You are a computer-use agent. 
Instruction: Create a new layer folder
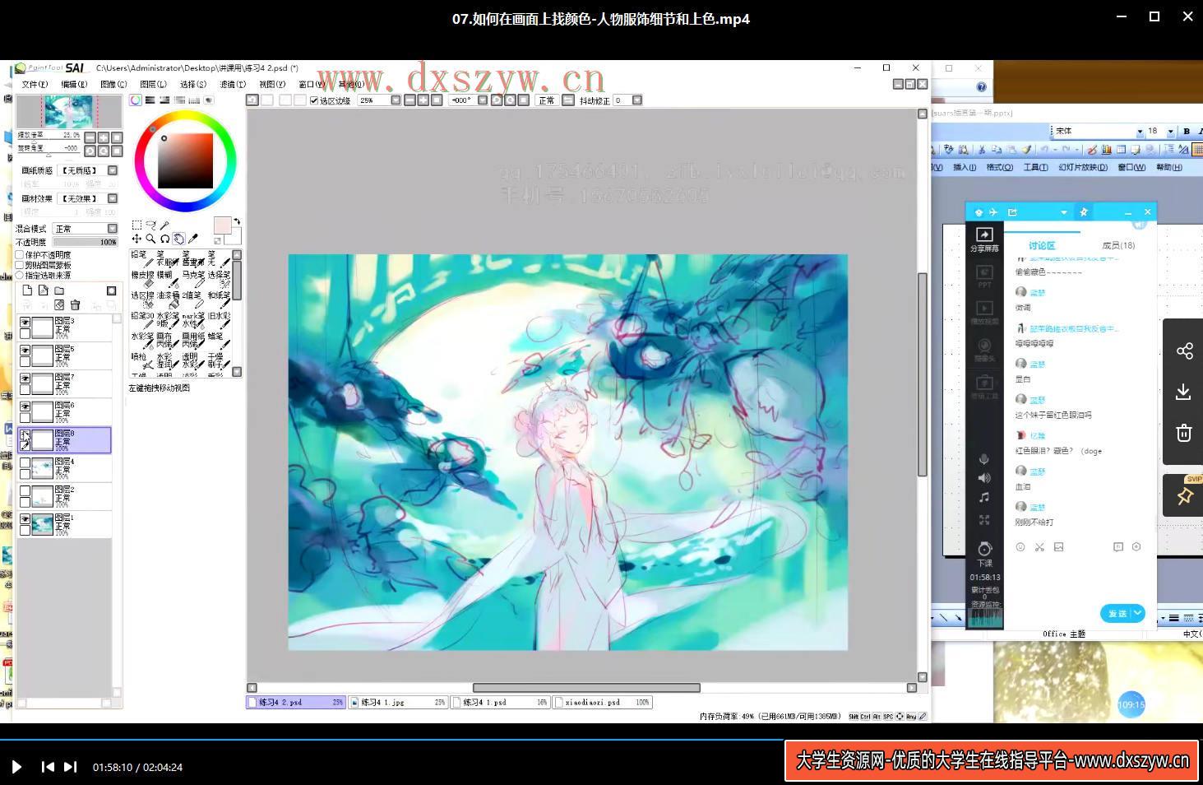59,290
